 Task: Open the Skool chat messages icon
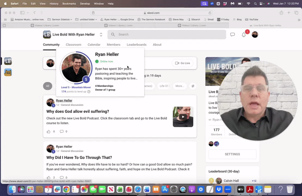[x=232, y=35]
